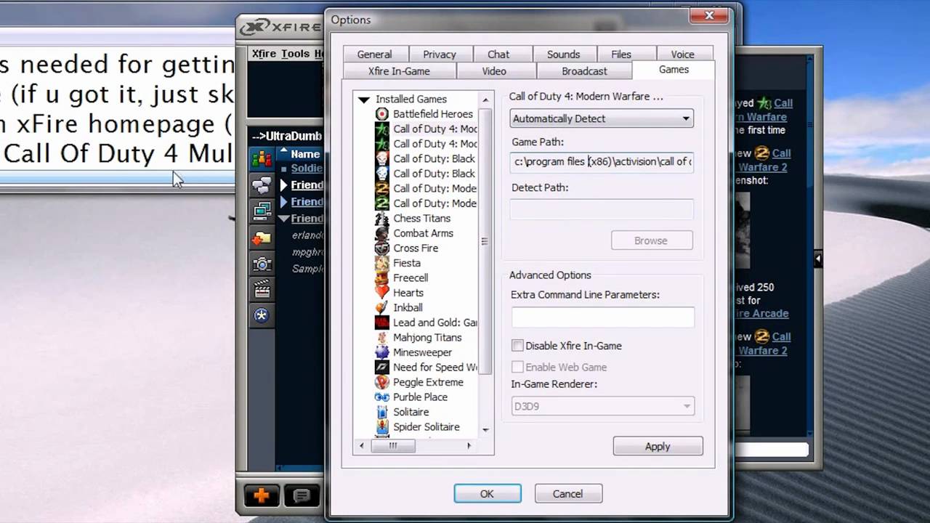Switch to the Sounds tab
930x523 pixels.
563,54
